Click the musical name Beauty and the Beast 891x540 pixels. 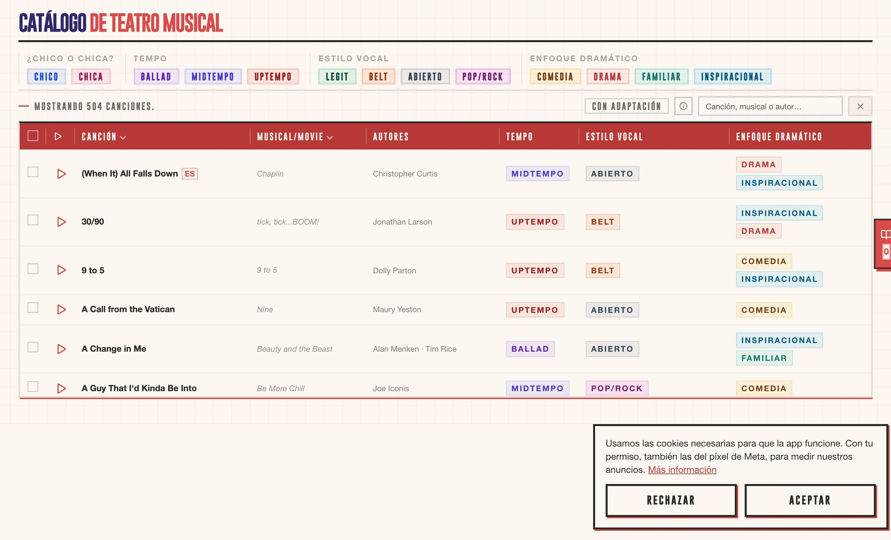point(294,349)
